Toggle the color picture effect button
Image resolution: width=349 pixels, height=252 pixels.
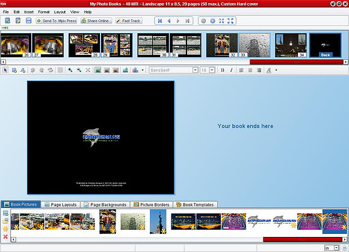97,71
